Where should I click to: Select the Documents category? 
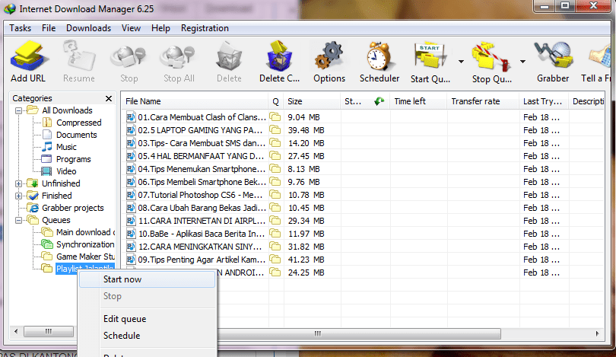pyautogui.click(x=76, y=135)
